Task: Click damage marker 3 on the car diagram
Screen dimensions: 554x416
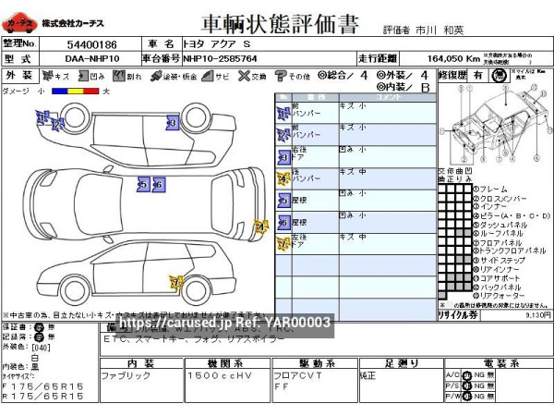Action: (x=172, y=122)
